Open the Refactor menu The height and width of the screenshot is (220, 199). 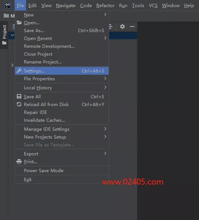point(105,6)
